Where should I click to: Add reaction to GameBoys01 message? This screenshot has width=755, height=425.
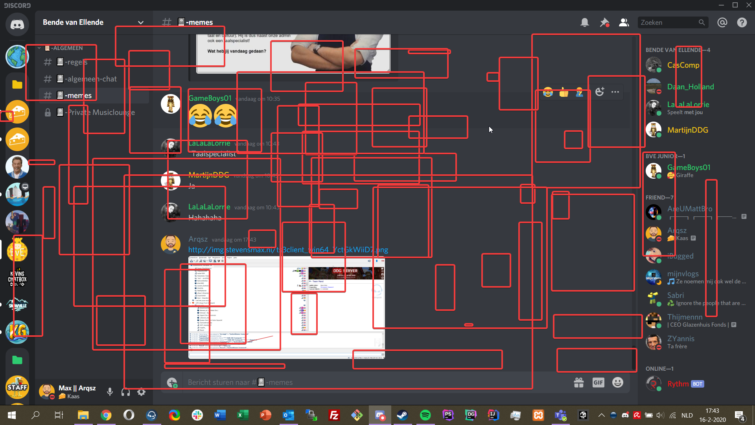point(599,92)
